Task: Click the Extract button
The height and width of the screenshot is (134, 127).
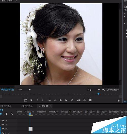Action: point(84,100)
